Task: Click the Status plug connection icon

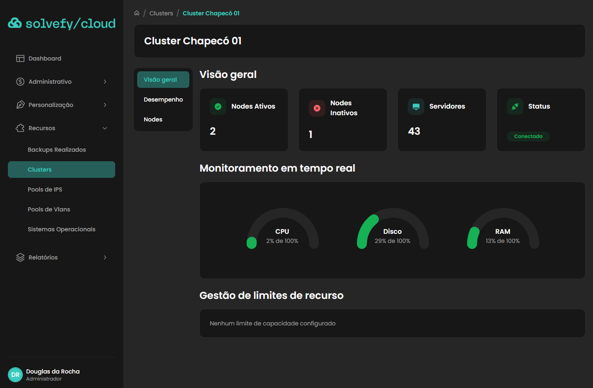Action: click(x=515, y=107)
